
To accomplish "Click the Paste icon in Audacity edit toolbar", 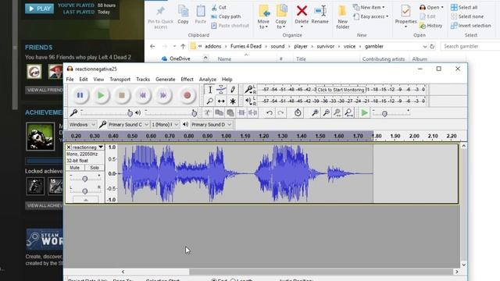I will pyautogui.click(x=230, y=112).
